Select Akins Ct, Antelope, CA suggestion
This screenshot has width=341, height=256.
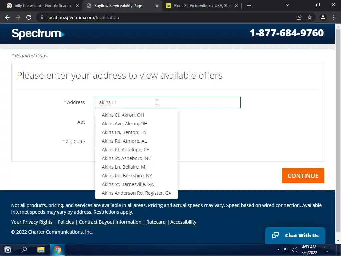(136, 150)
